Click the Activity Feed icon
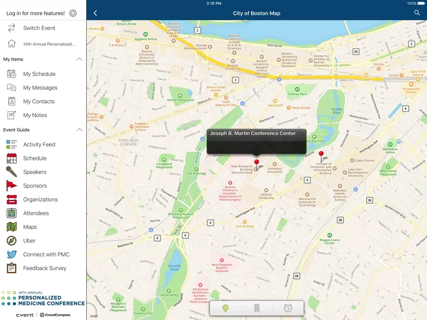The width and height of the screenshot is (427, 320). point(11,145)
